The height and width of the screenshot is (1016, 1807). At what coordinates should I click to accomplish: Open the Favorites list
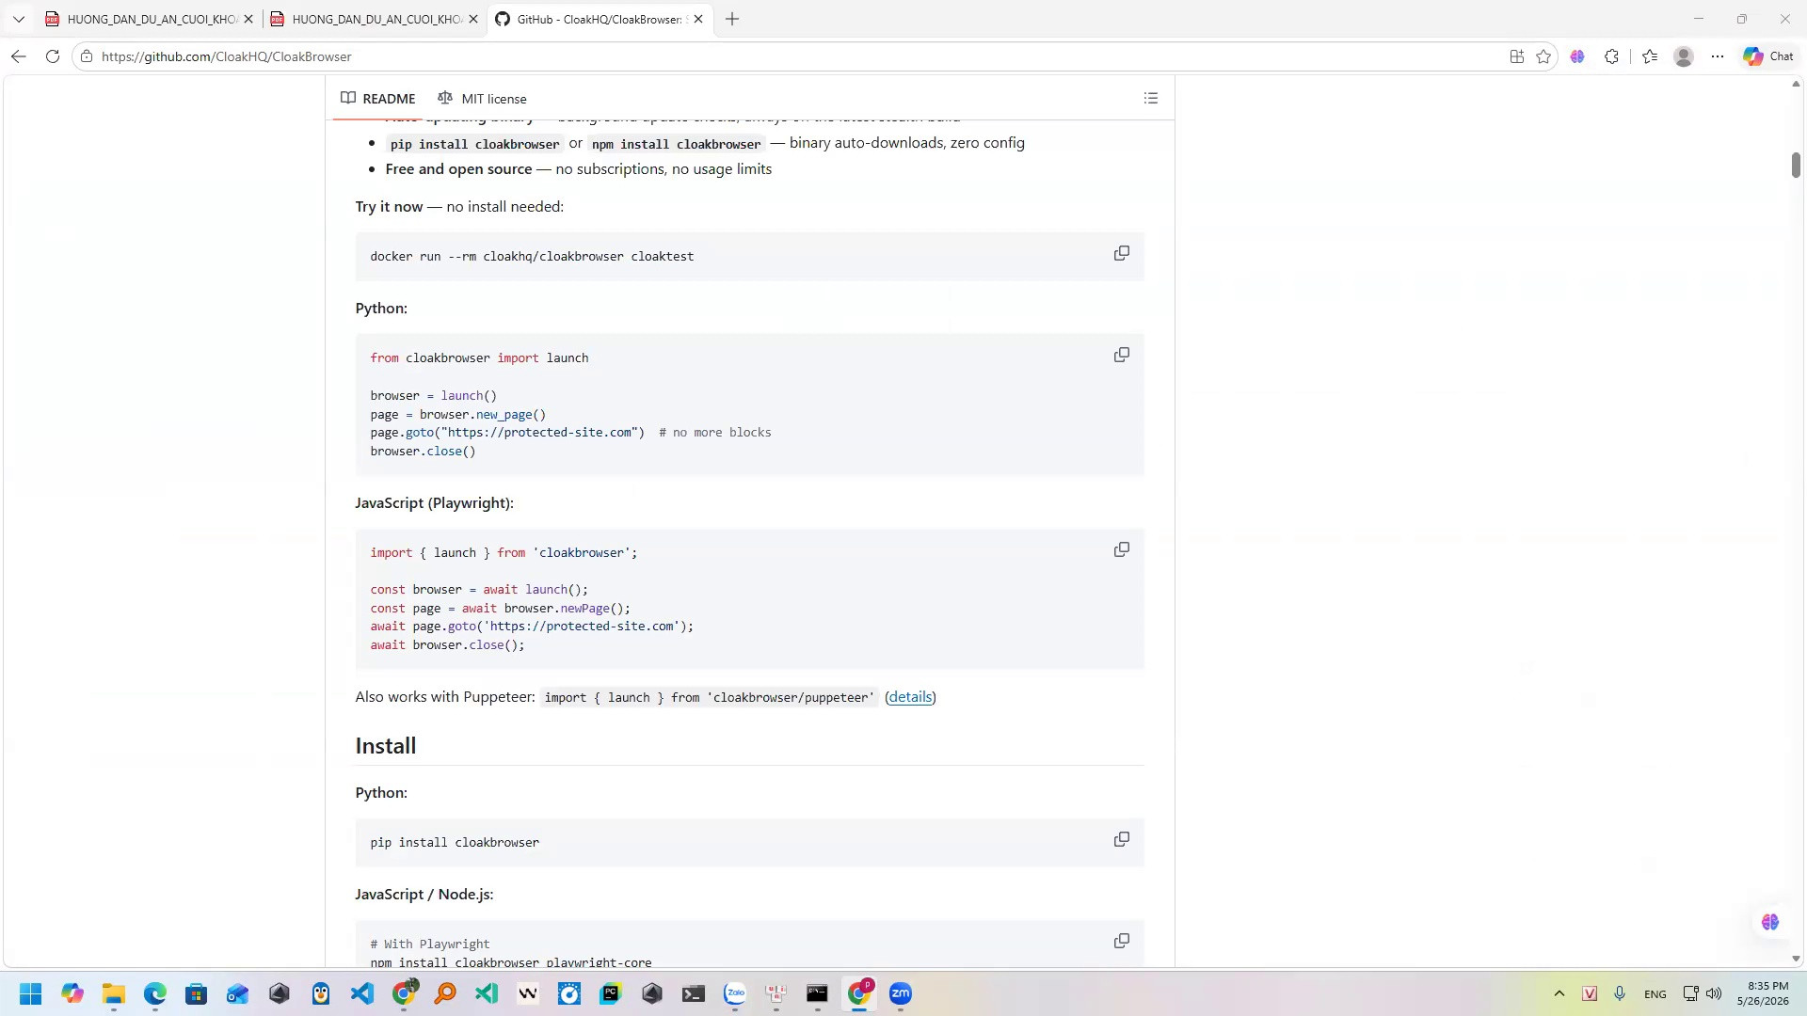[1650, 56]
